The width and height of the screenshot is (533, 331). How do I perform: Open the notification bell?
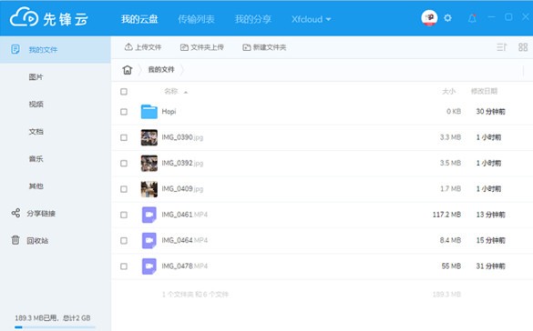pos(472,18)
